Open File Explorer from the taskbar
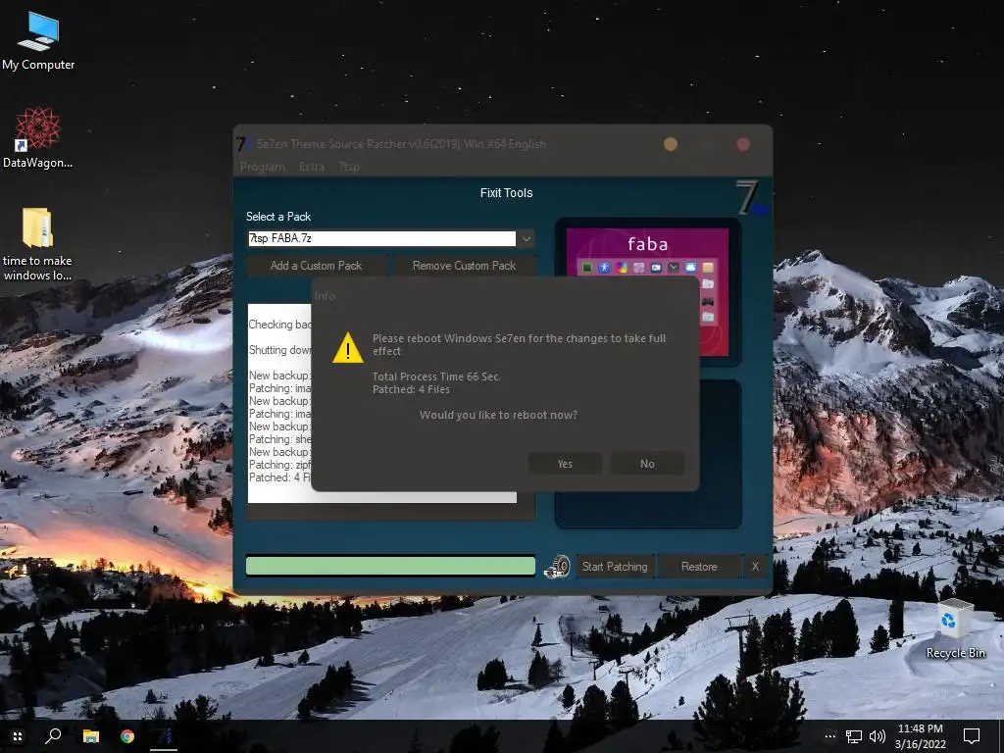1004x753 pixels. 91,736
